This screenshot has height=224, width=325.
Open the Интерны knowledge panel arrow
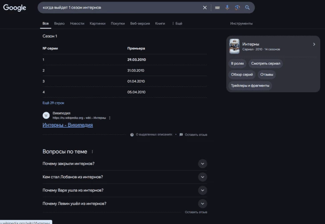click(x=314, y=44)
